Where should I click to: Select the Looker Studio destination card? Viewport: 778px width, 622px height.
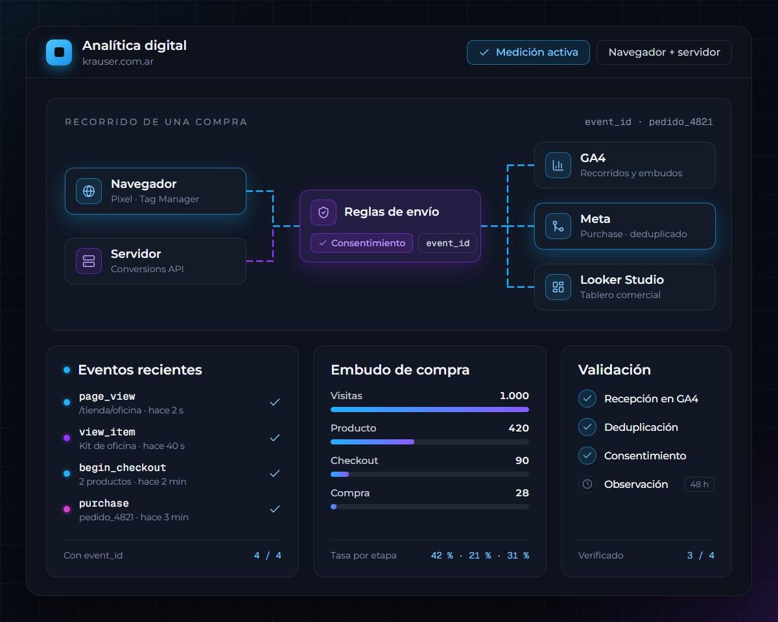625,287
